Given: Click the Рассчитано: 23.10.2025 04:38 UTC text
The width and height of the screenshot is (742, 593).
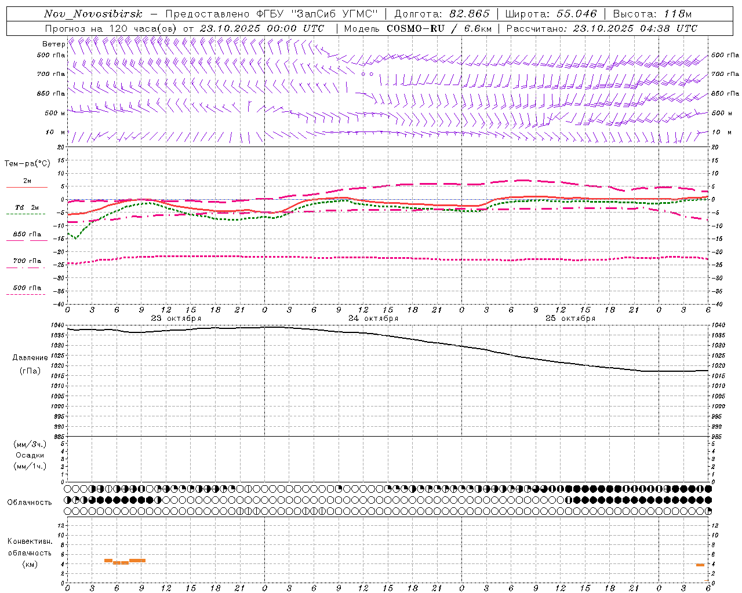Looking at the screenshot, I should click(602, 28).
